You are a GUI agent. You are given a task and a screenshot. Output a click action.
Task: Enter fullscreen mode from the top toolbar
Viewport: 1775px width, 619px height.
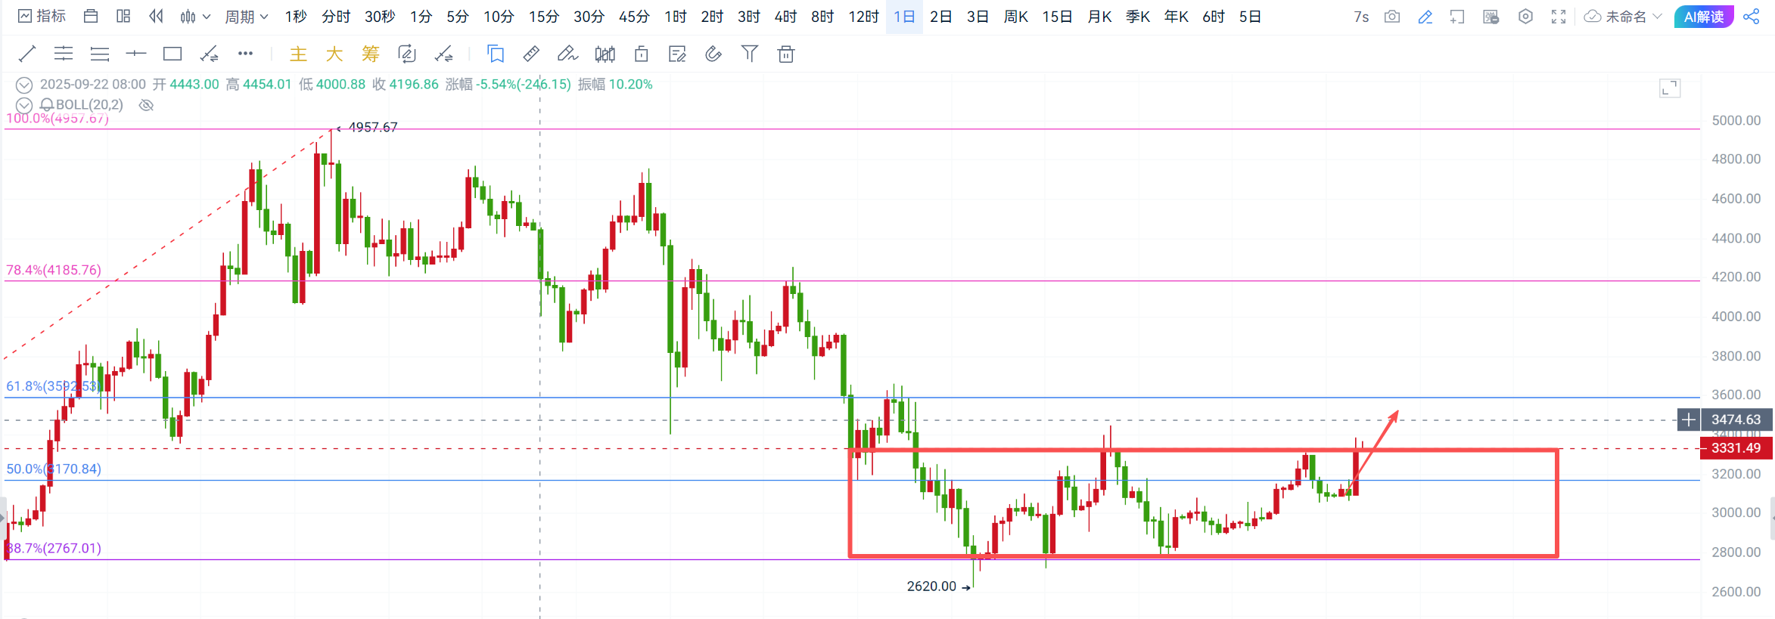coord(1559,17)
